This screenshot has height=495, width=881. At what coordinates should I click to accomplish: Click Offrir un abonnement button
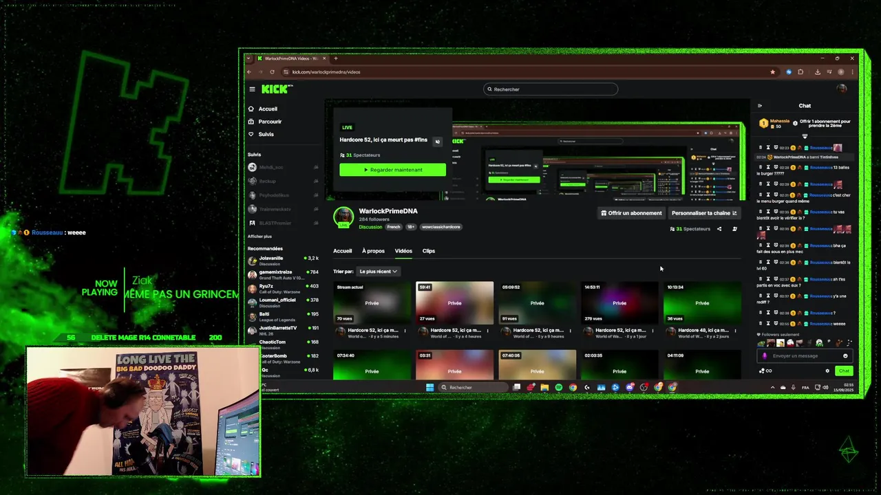pos(631,213)
